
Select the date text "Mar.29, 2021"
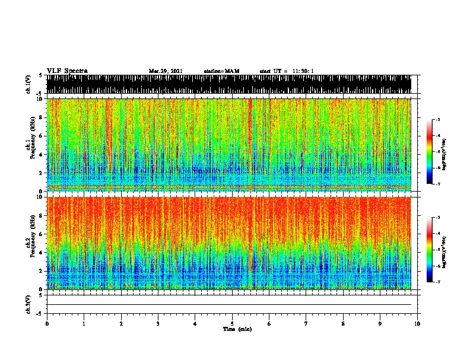pos(166,71)
